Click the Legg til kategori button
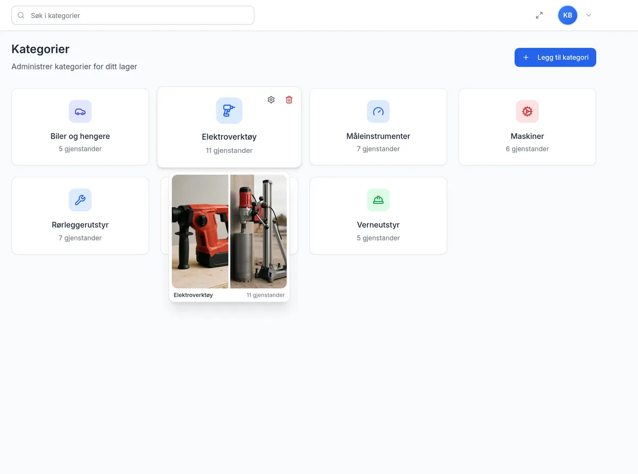Screen dimensions: 638x474 click(x=555, y=57)
